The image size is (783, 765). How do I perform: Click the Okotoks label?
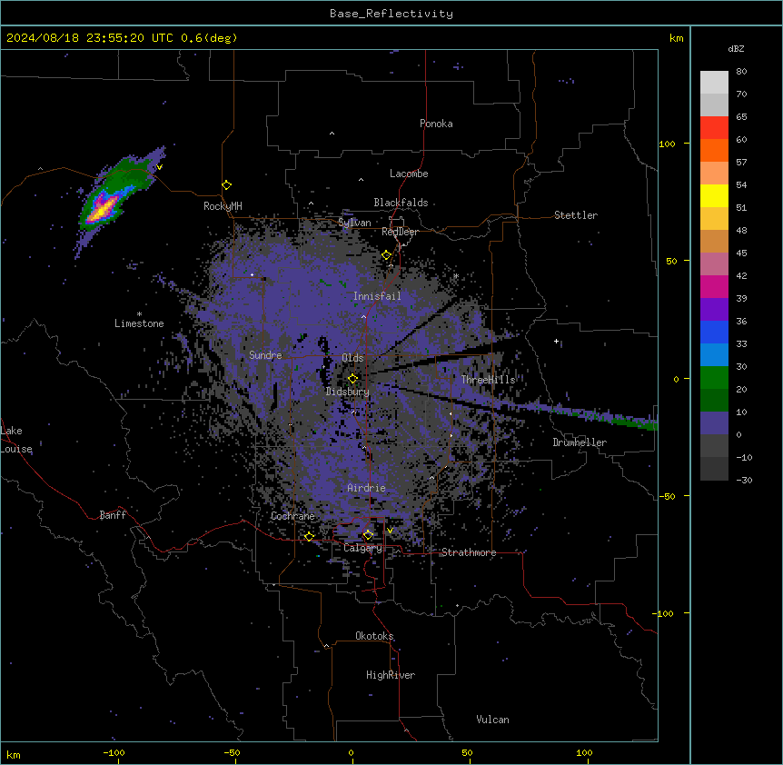coord(374,636)
